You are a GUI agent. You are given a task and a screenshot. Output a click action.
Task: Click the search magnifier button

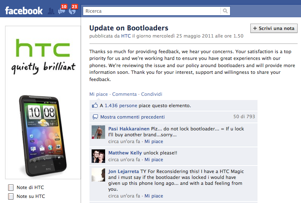[225, 11]
